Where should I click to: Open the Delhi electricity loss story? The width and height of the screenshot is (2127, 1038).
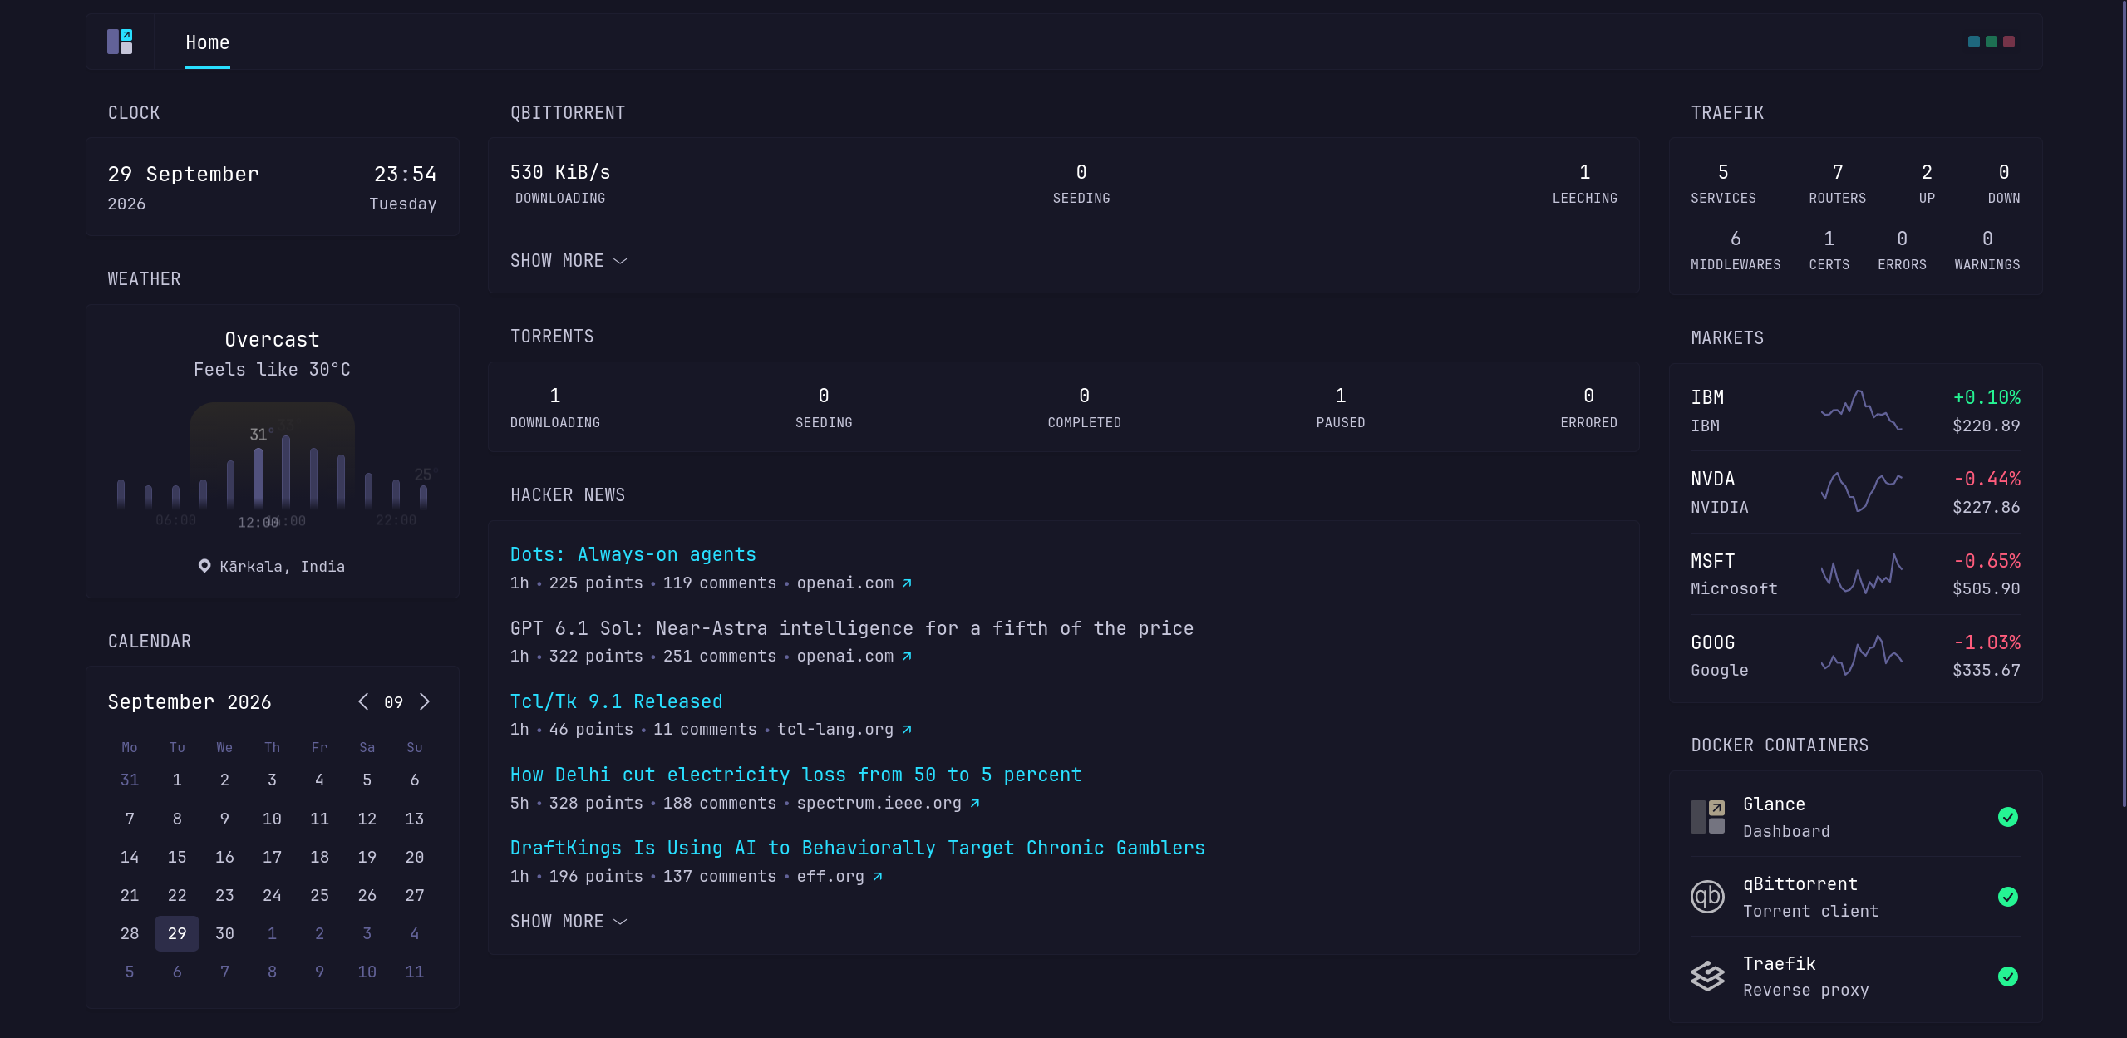pyautogui.click(x=795, y=775)
